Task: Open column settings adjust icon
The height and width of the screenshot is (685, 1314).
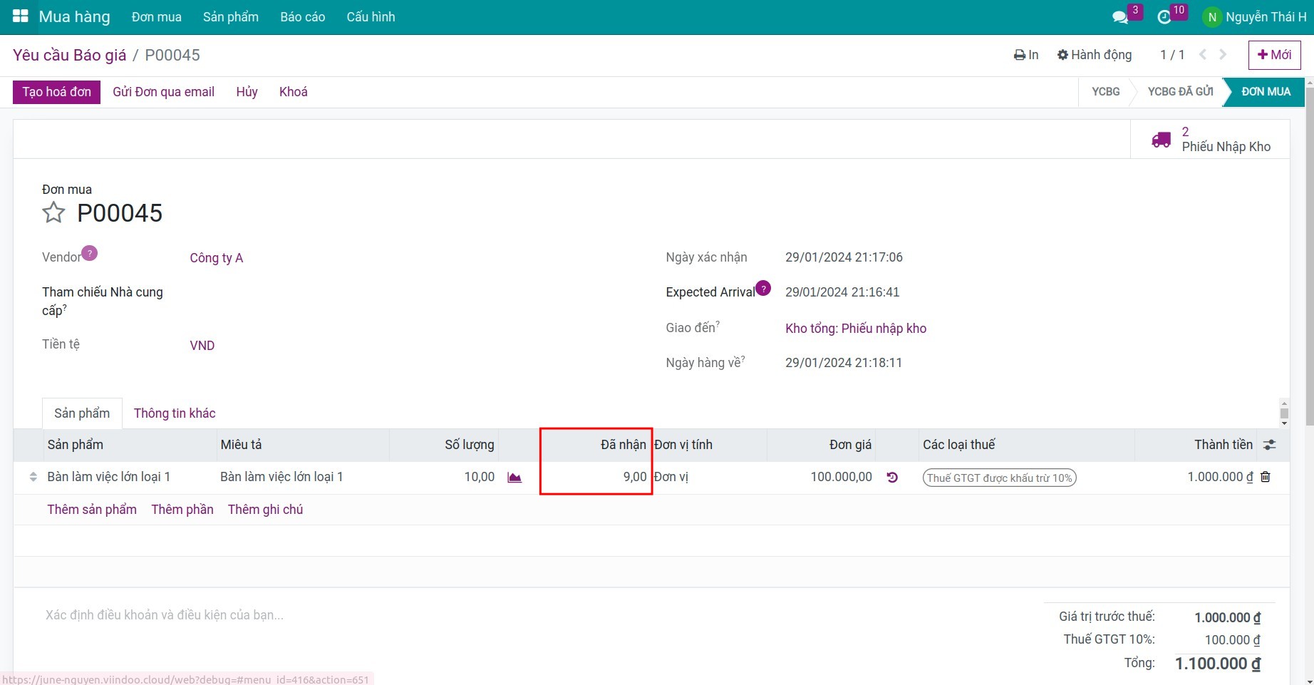Action: (x=1269, y=445)
